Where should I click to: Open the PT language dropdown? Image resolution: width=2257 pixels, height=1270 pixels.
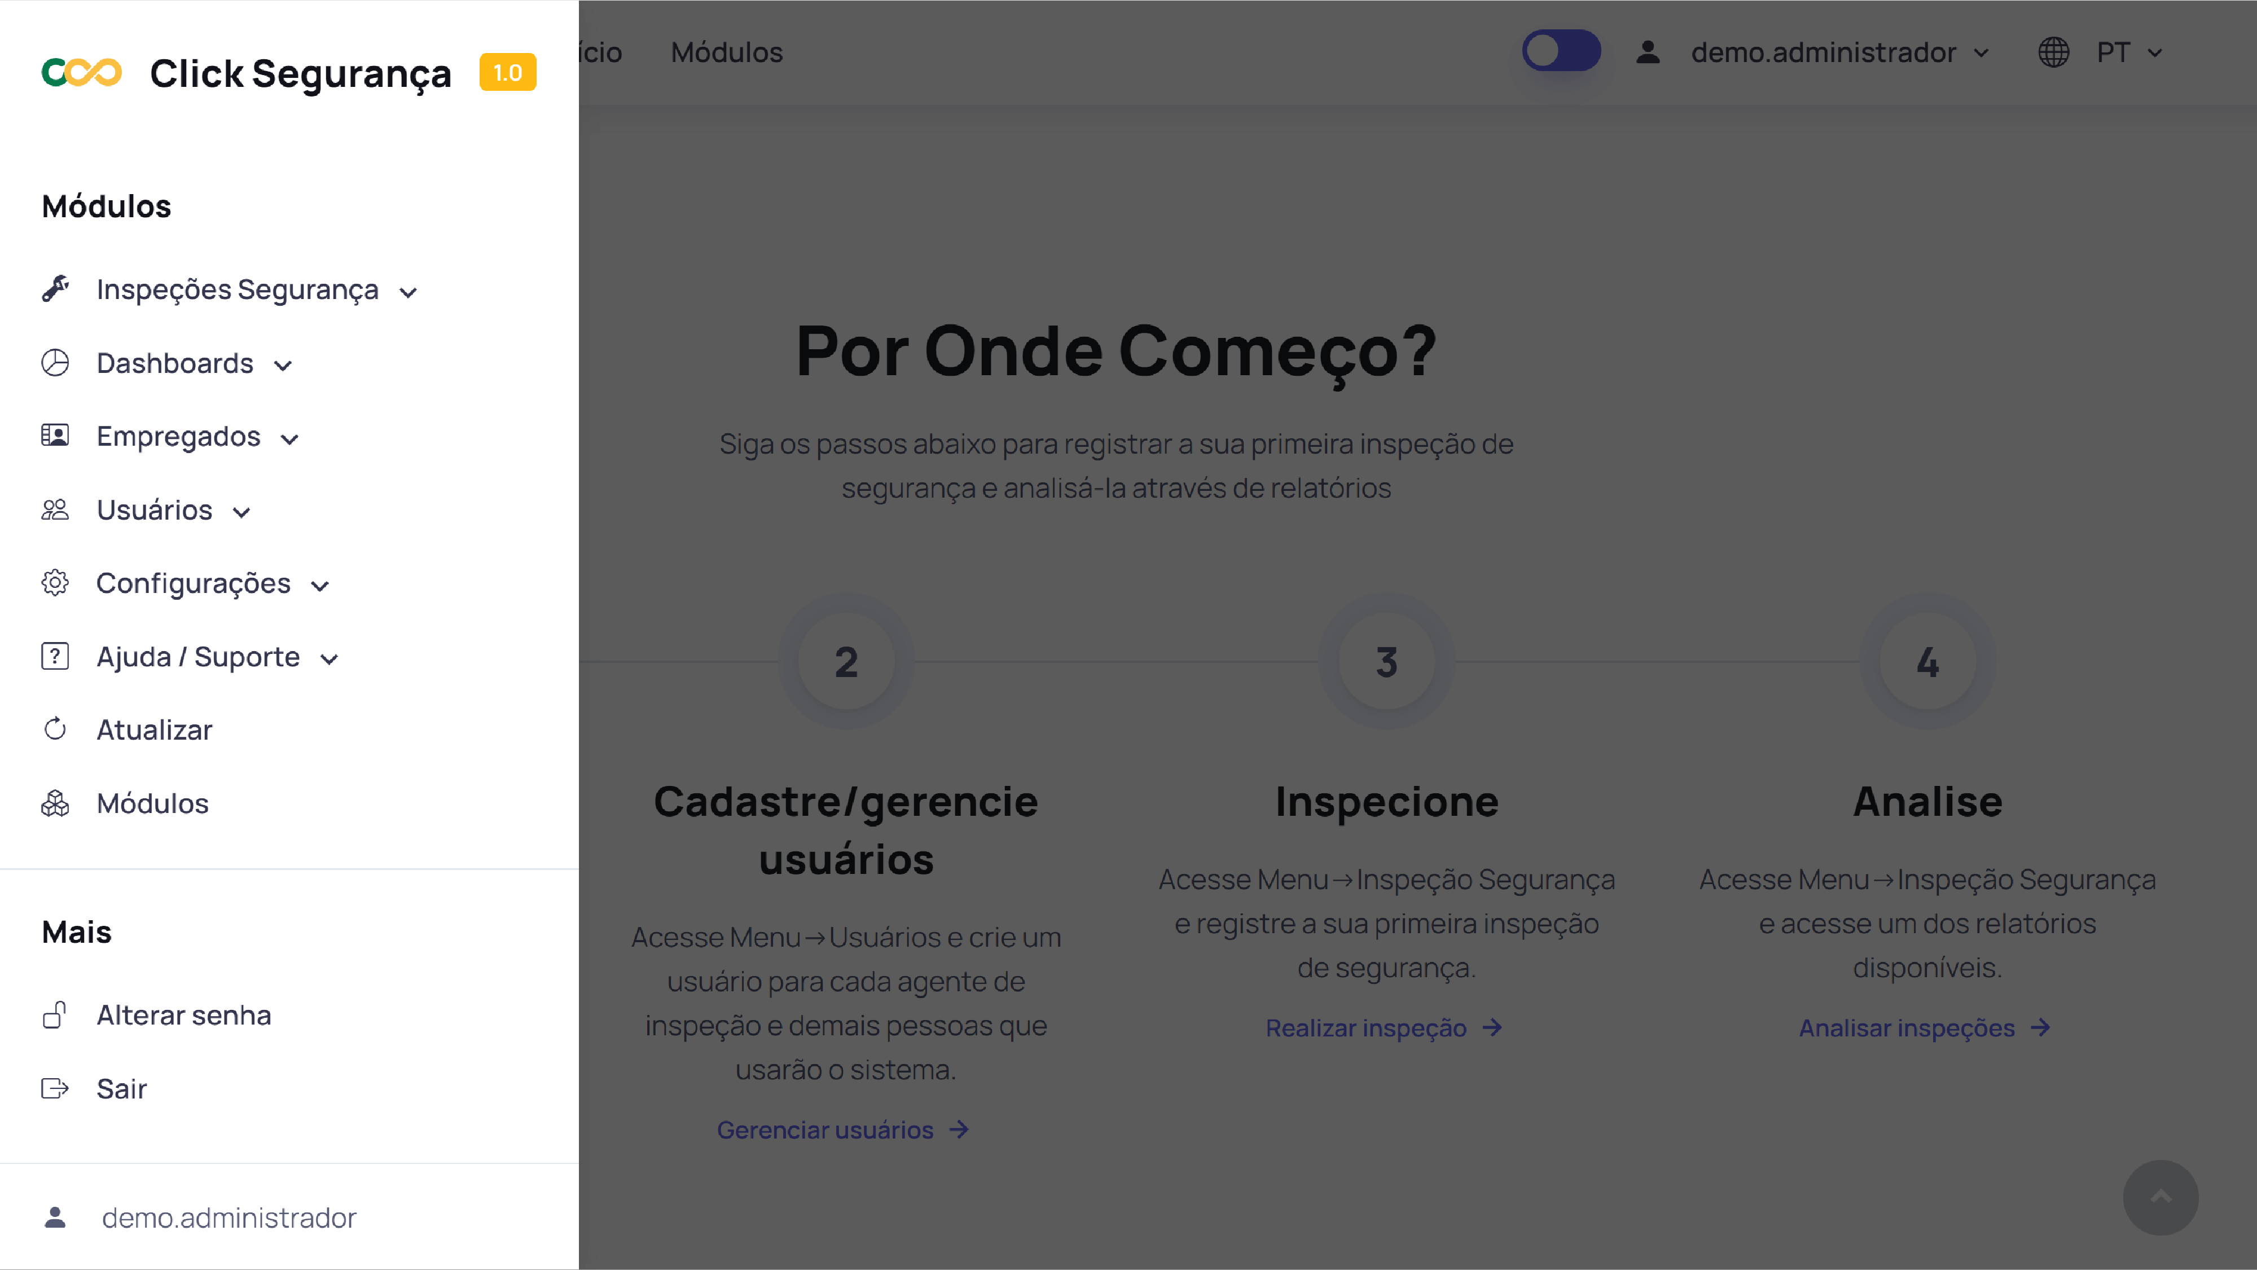click(2130, 52)
